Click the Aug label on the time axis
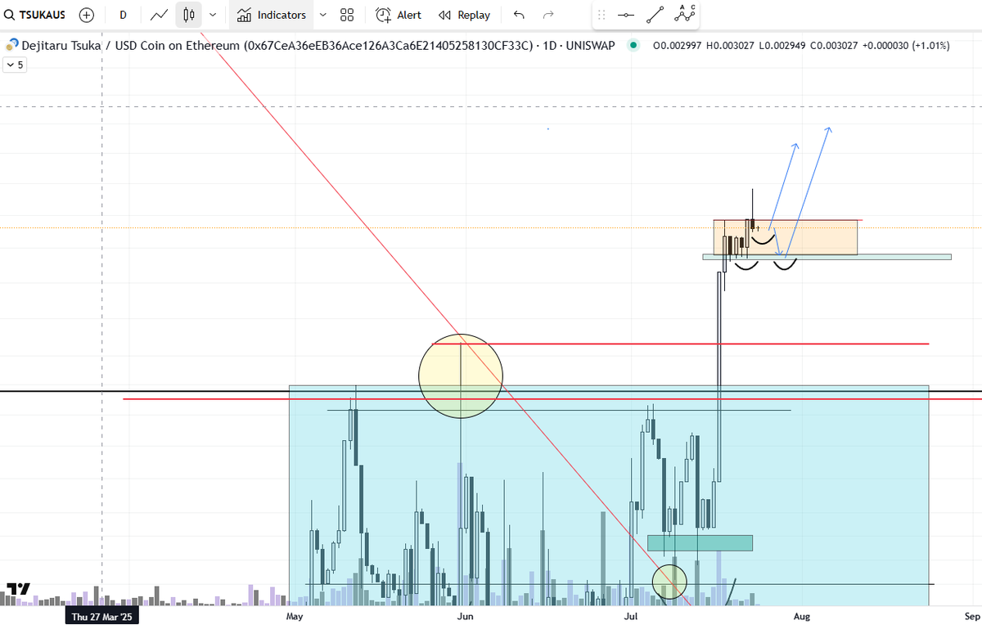This screenshot has height=625, width=982. point(802,615)
